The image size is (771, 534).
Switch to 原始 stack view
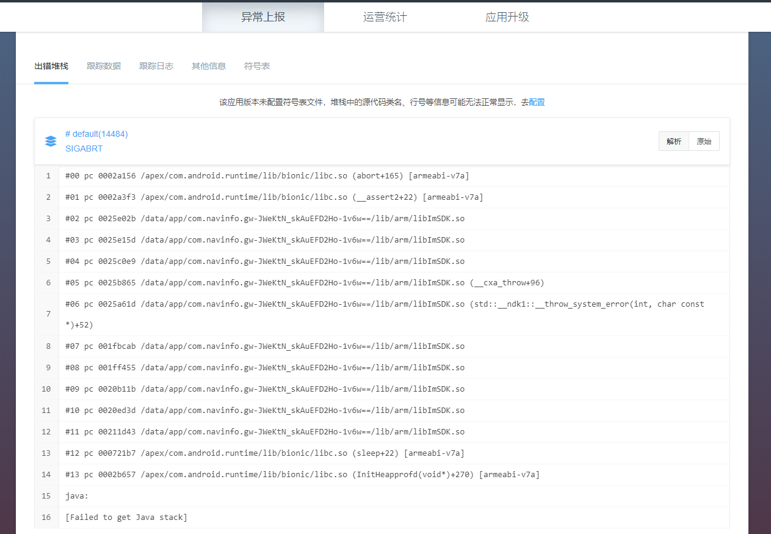[704, 141]
